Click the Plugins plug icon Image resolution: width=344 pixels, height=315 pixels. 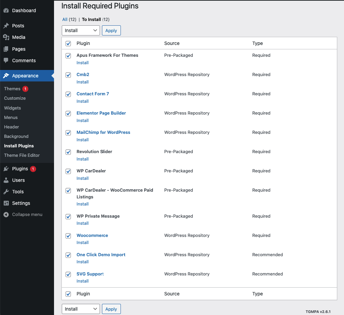point(6,169)
